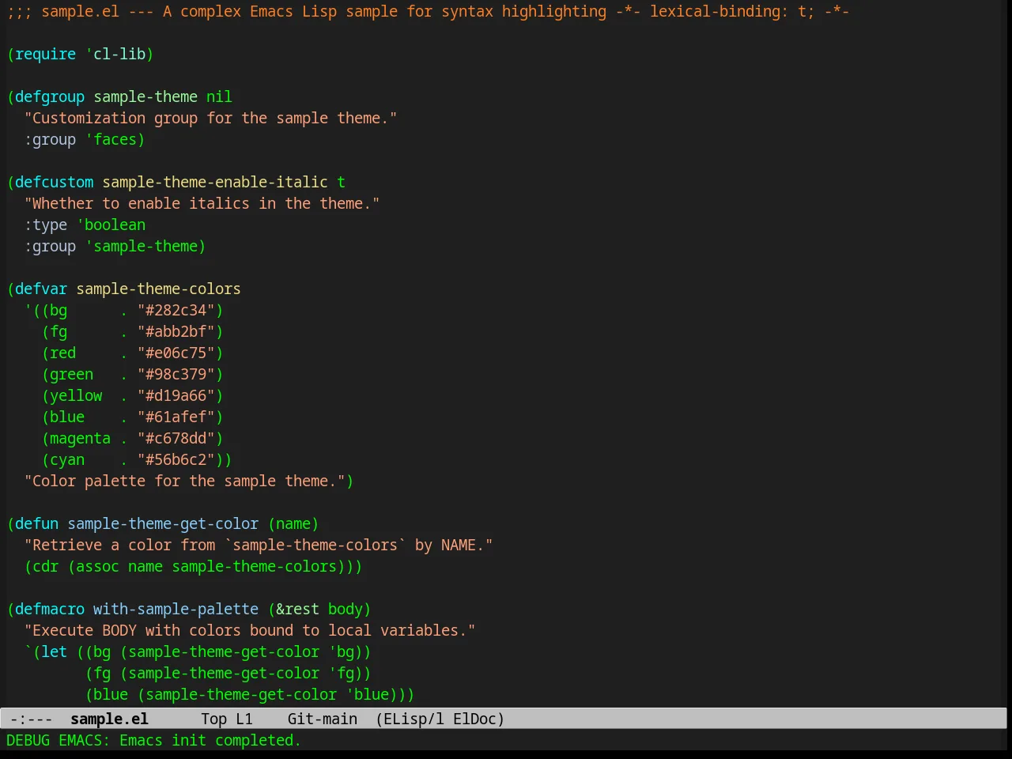The width and height of the screenshot is (1012, 759).
Task: Click the 'defvar' keyword
Action: click(41, 289)
